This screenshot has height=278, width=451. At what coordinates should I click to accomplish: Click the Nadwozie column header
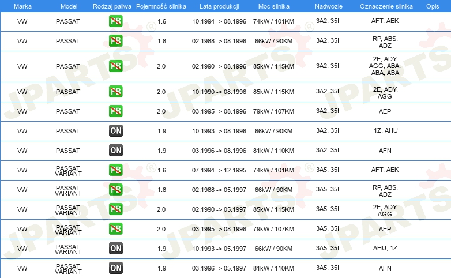click(x=329, y=6)
